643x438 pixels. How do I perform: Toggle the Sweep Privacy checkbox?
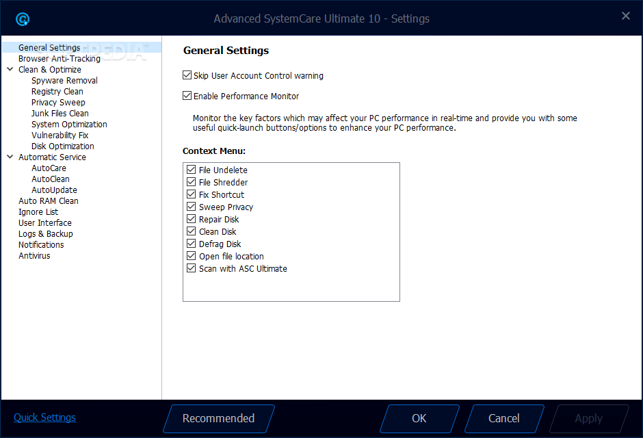tap(191, 206)
